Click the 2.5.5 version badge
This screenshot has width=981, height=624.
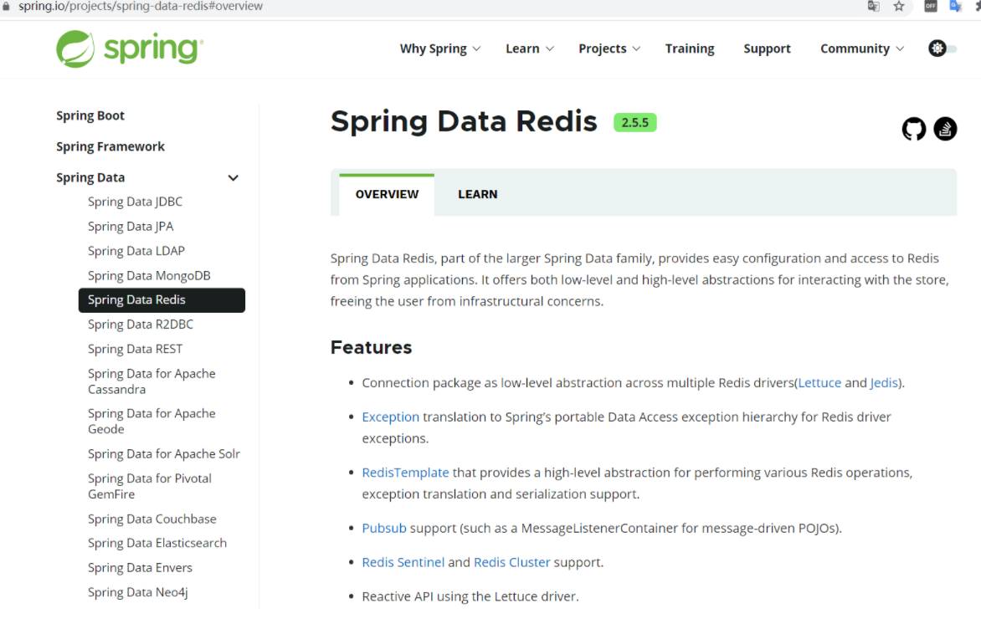(x=635, y=122)
